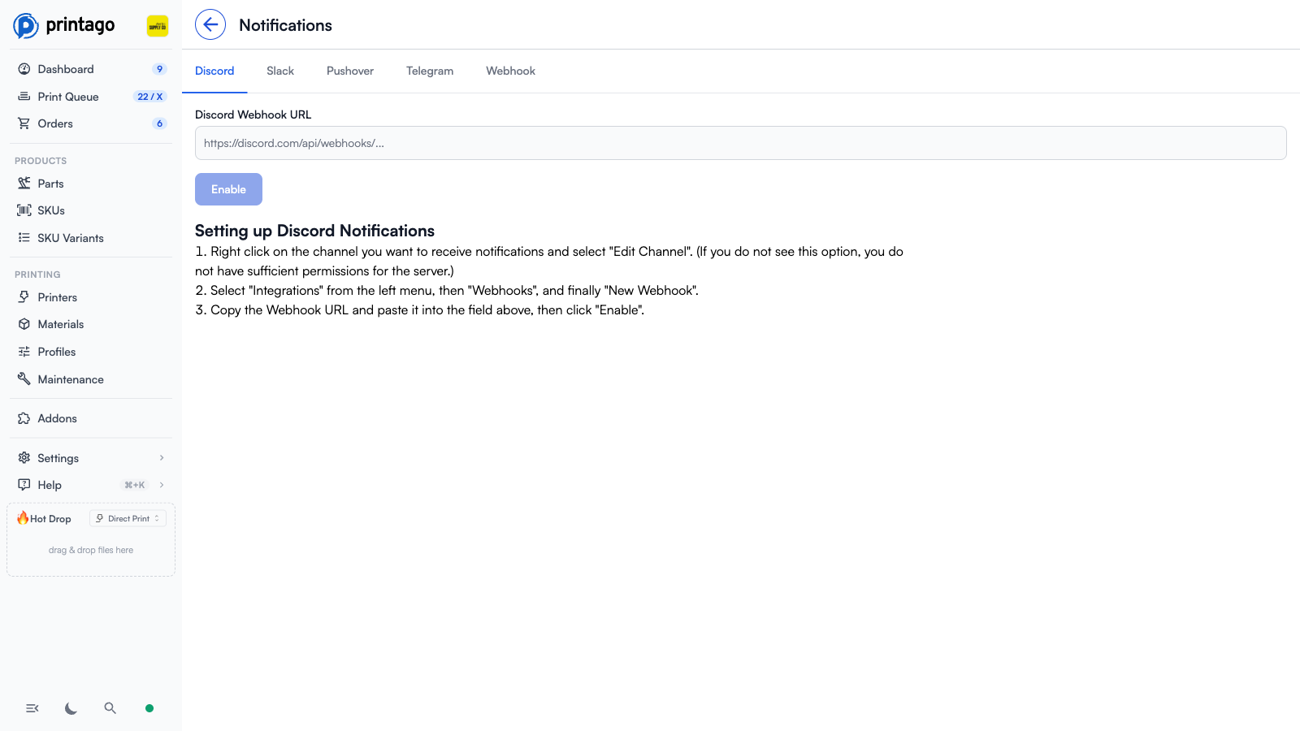Screen dimensions: 1300x731
Task: Open Orders in the sidebar
Action: click(x=91, y=123)
